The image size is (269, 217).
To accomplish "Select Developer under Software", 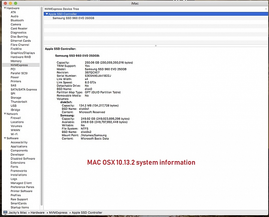I will click(x=17, y=154).
